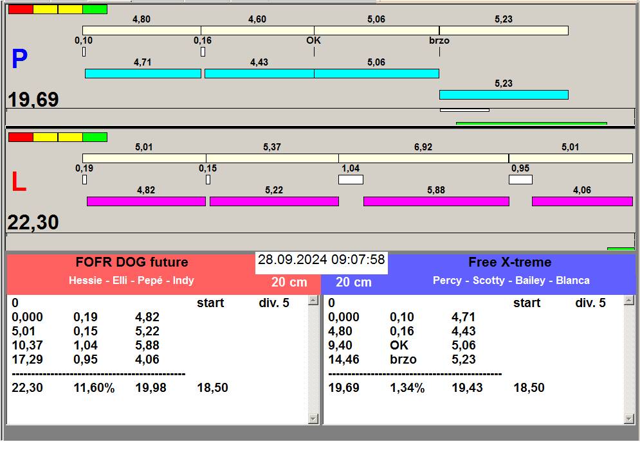
Task: Click OK entry in right results table
Action: click(x=399, y=346)
